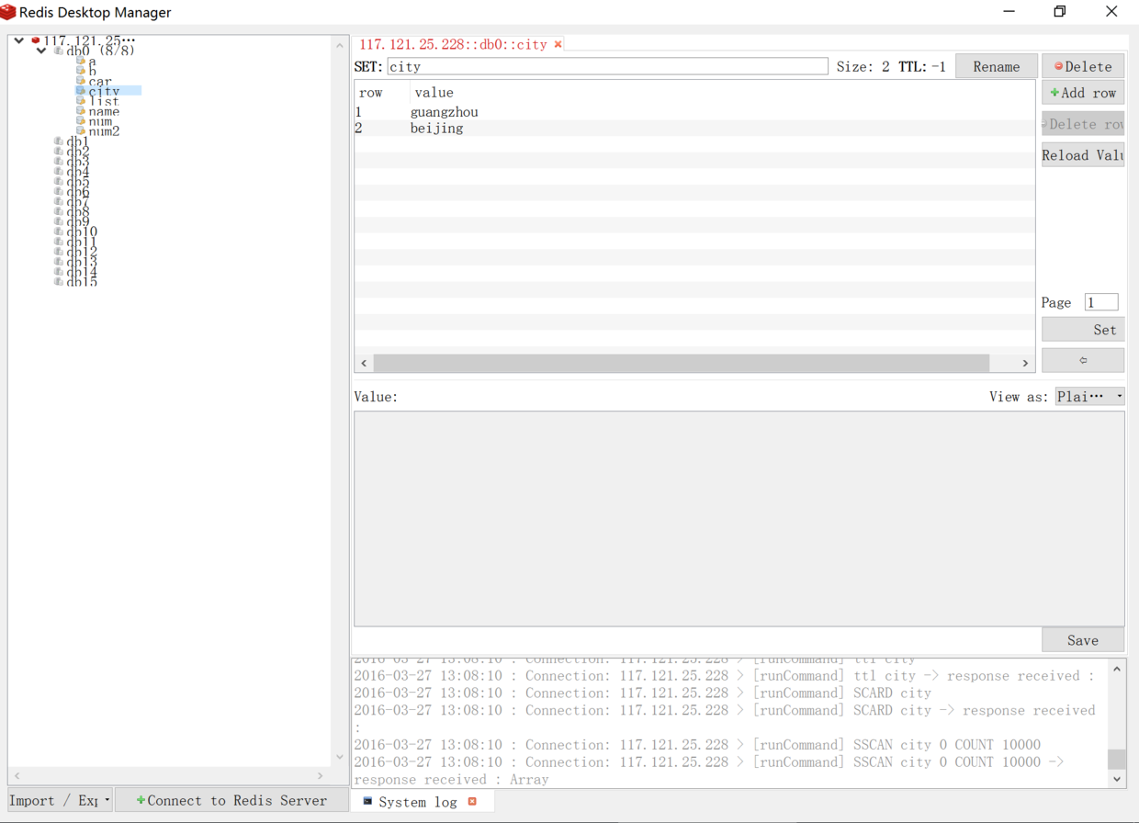Click the database icon beside db15

pos(59,282)
